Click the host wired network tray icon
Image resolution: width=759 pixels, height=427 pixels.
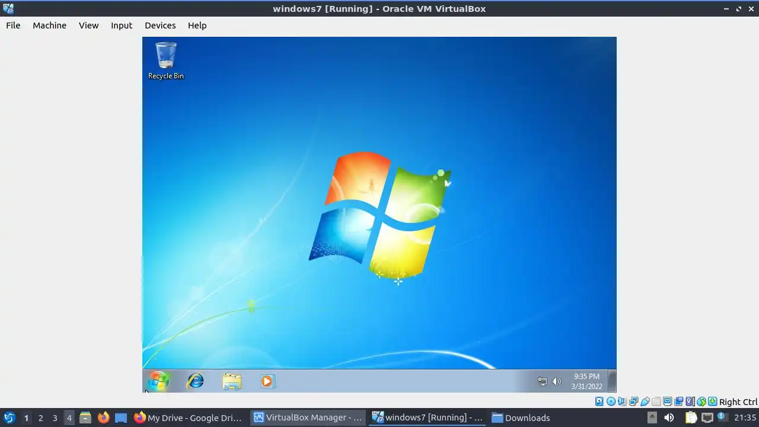[707, 418]
